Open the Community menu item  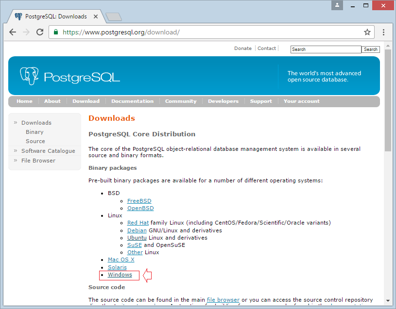181,101
